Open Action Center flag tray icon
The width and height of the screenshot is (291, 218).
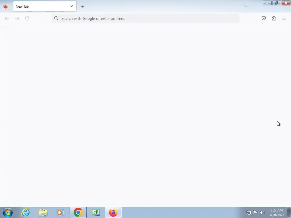(x=255, y=213)
